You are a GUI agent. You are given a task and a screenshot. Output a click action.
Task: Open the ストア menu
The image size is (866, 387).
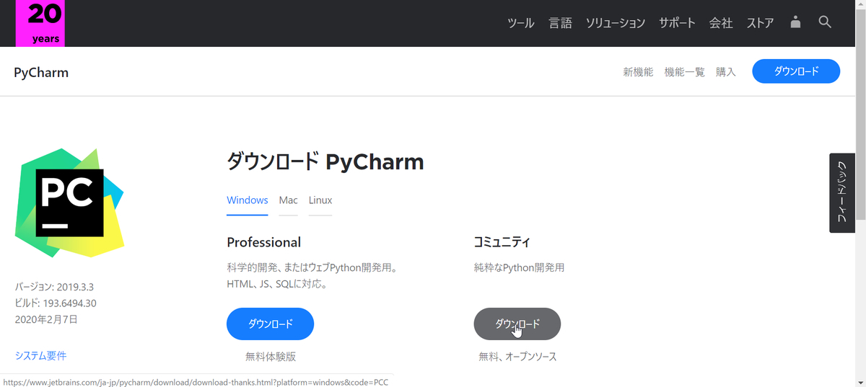tap(761, 23)
